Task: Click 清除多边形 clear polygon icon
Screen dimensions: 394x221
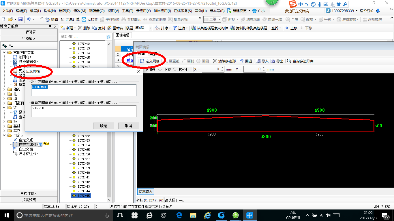Action: [224, 61]
